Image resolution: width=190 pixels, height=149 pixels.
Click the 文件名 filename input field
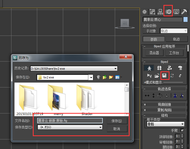(70, 121)
